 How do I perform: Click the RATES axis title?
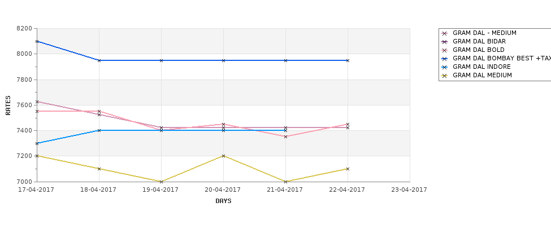coord(8,105)
